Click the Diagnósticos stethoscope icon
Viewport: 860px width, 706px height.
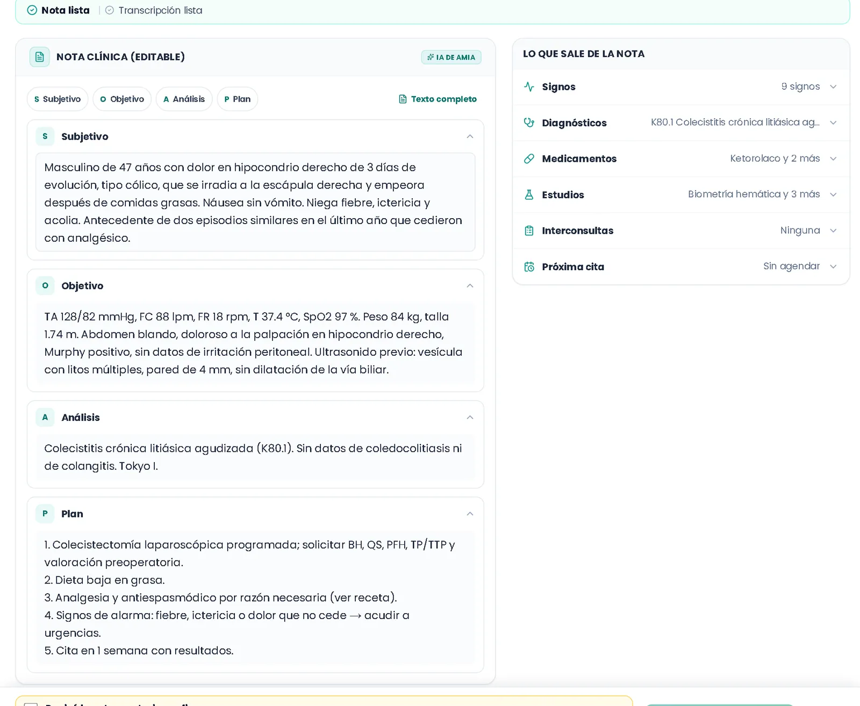529,123
